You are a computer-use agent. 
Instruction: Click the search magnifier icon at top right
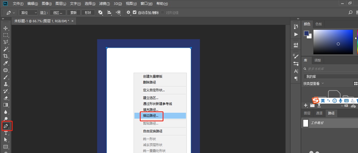350,12
